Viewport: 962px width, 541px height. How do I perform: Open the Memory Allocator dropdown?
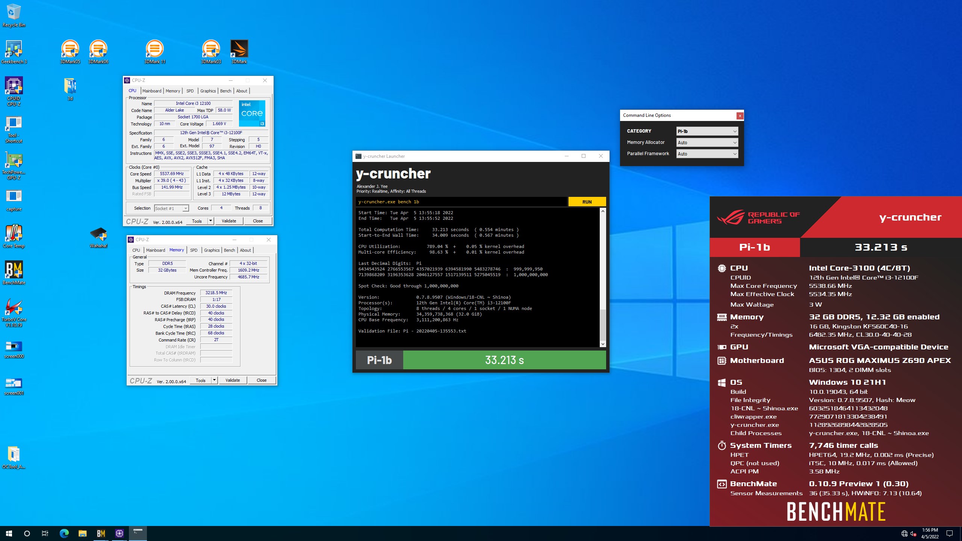[707, 142]
